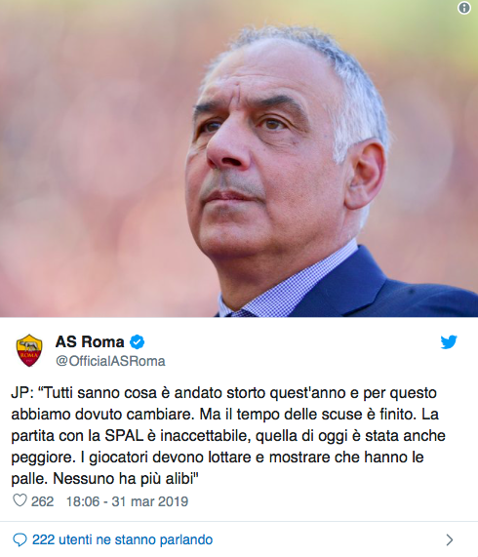The image size is (478, 557).
Task: Click the "JP:" prefix of the tweet
Action: pos(22,393)
